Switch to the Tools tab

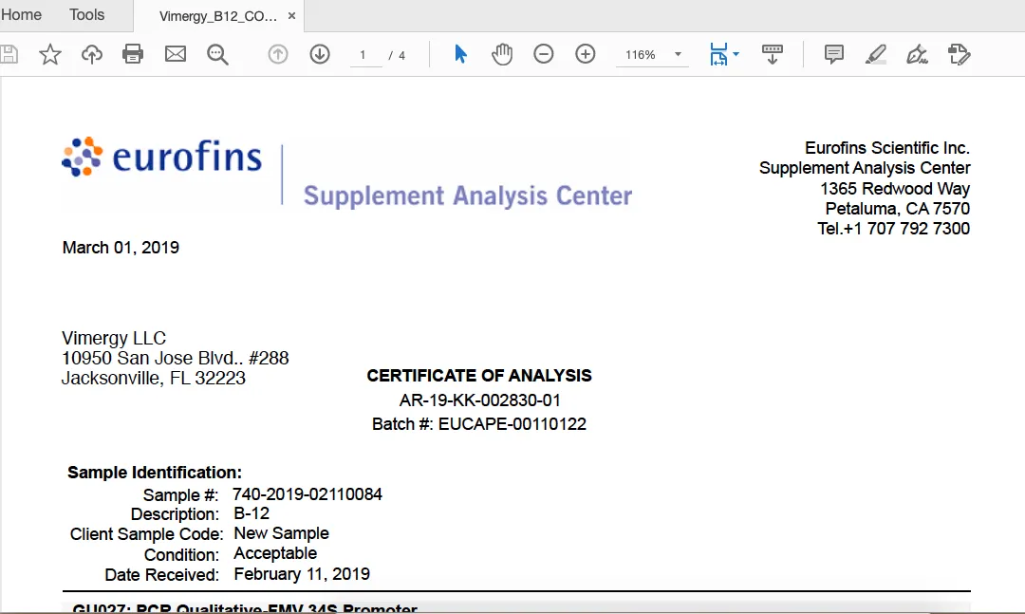pos(87,15)
